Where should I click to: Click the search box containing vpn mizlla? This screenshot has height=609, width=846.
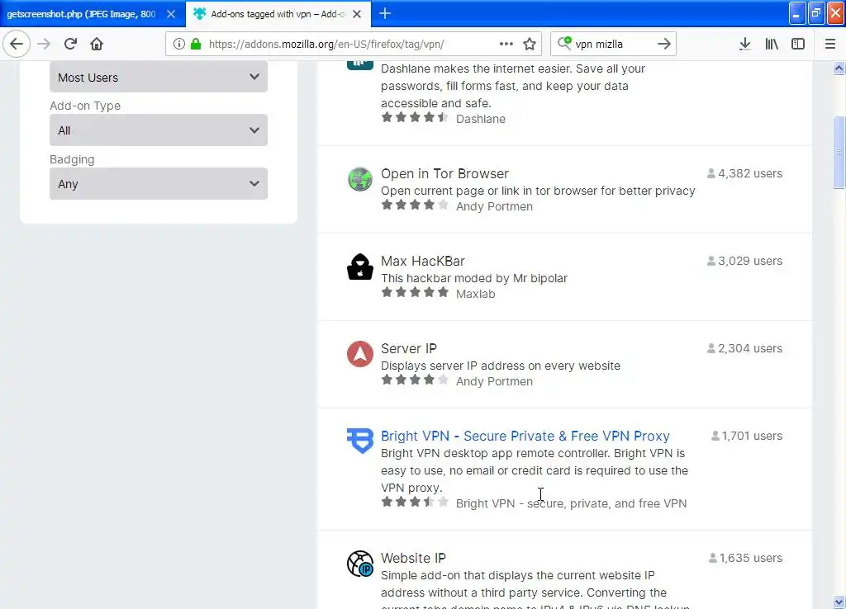[x=612, y=44]
